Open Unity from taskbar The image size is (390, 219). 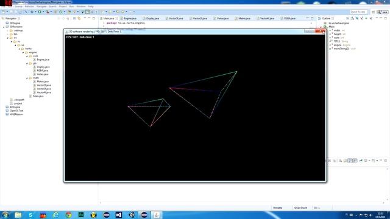pyautogui.click(x=132, y=215)
